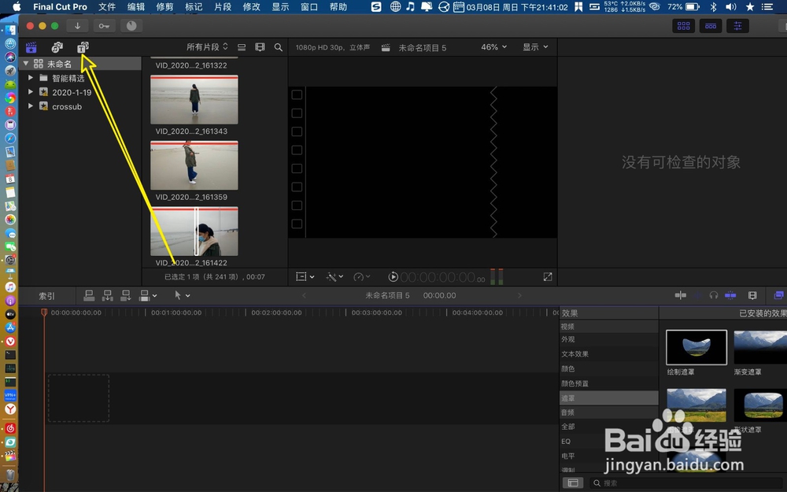Toggle audio skimming waveform icon
The width and height of the screenshot is (787, 492).
pos(697,295)
